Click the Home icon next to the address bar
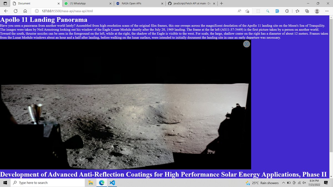This screenshot has height=187, width=333. pyautogui.click(x=25, y=11)
